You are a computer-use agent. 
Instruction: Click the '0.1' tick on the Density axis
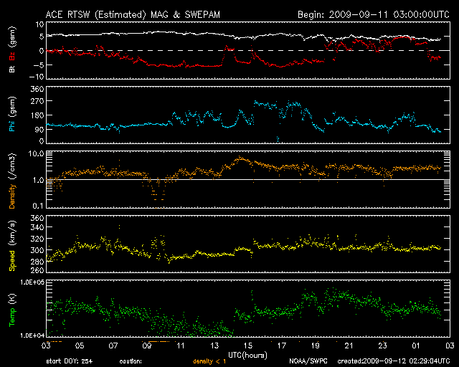tap(38, 206)
